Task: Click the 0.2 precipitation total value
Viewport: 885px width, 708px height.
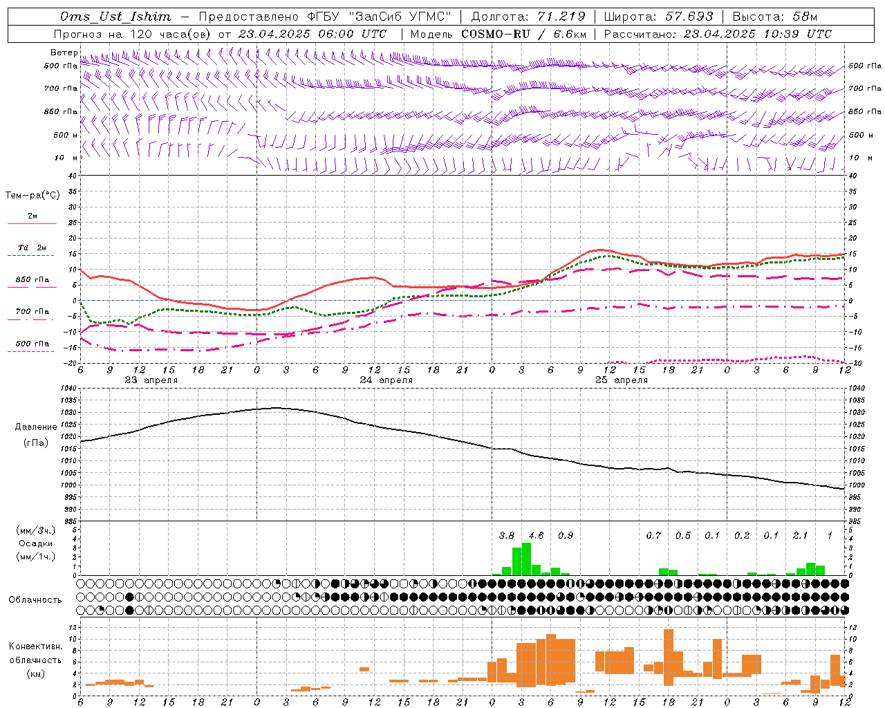Action: point(742,535)
